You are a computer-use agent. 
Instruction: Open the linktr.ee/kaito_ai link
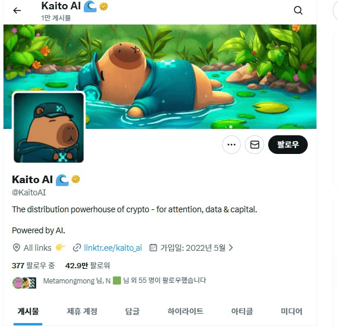(x=113, y=248)
